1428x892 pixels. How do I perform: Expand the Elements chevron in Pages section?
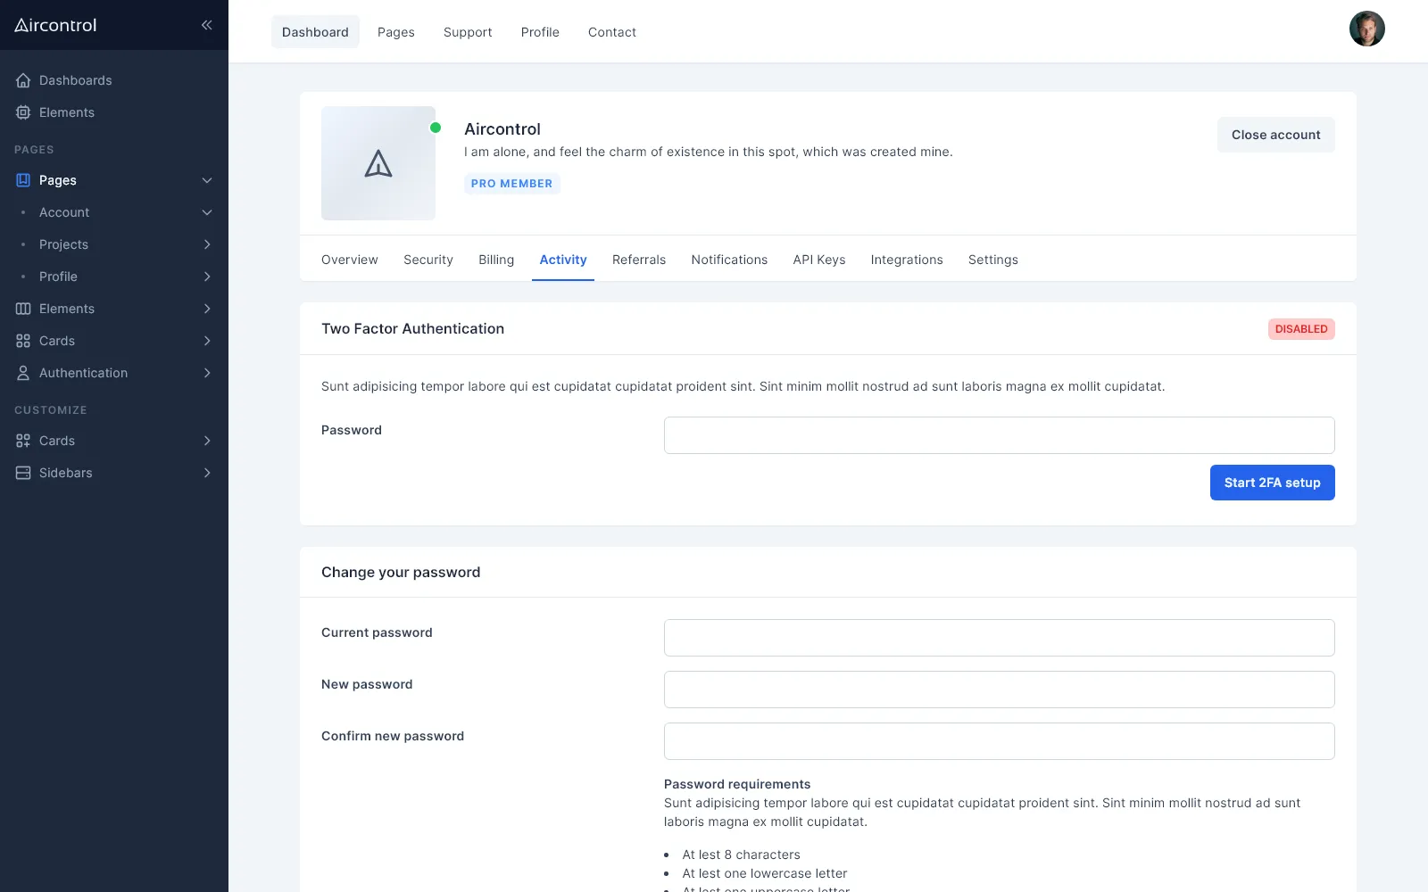coord(207,309)
